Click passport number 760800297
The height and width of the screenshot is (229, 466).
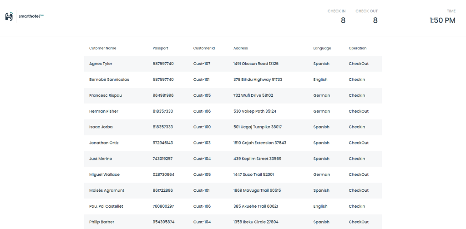(163, 206)
